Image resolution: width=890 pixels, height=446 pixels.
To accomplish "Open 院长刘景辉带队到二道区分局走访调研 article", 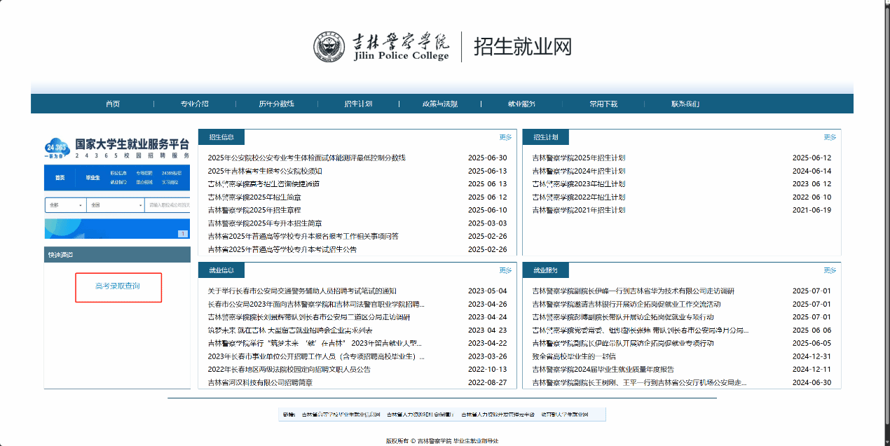I will [309, 317].
